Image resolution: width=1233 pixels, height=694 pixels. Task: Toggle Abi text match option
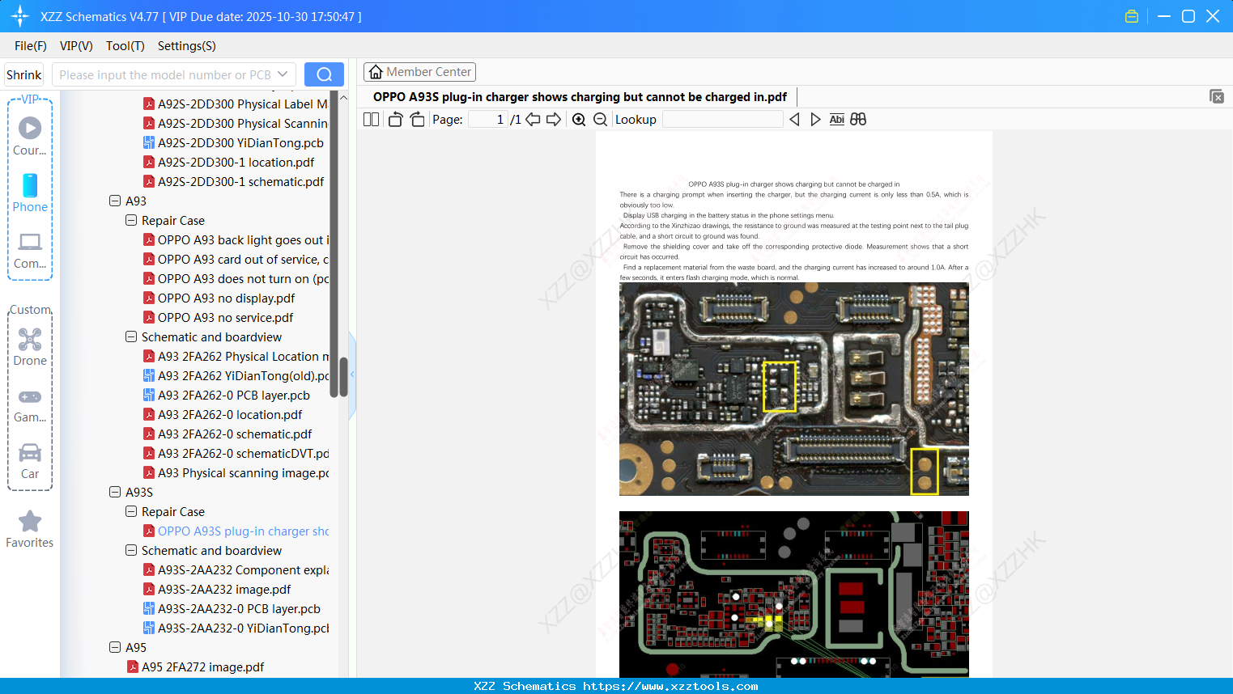(836, 119)
